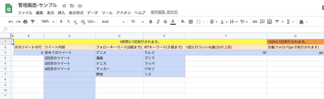Screen dimensions: 324x99
Task: Select the cell リス
Action: 164,74
